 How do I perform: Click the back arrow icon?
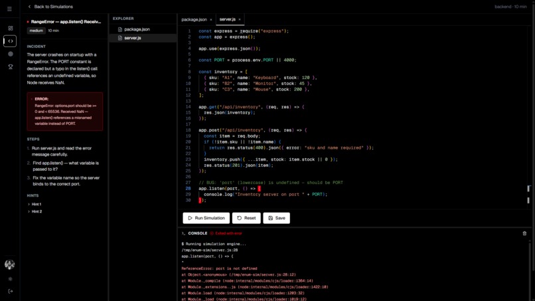[x=29, y=7]
